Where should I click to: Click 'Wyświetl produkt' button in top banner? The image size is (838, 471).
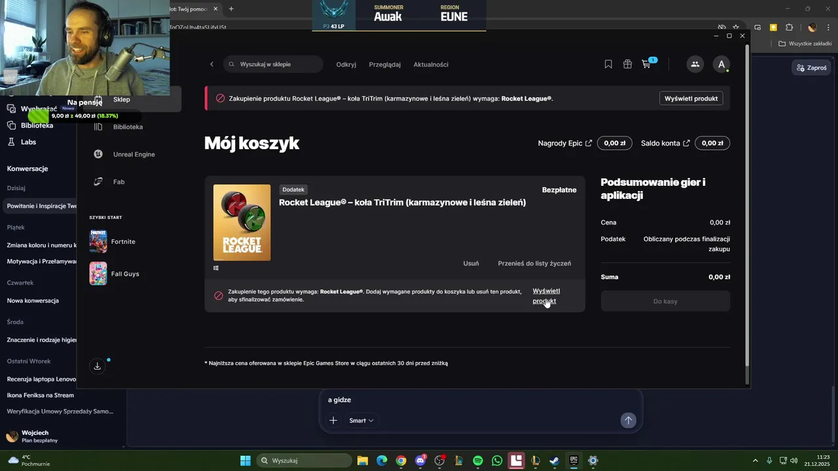[x=691, y=98]
